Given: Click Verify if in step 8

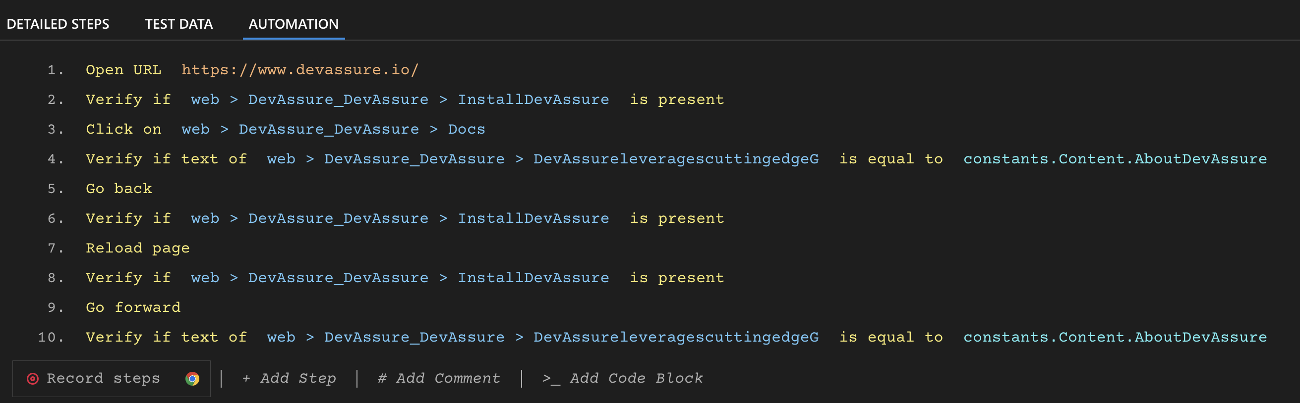Looking at the screenshot, I should [x=128, y=278].
